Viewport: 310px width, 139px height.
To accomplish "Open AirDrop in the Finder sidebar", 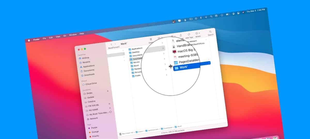I will tap(87, 58).
